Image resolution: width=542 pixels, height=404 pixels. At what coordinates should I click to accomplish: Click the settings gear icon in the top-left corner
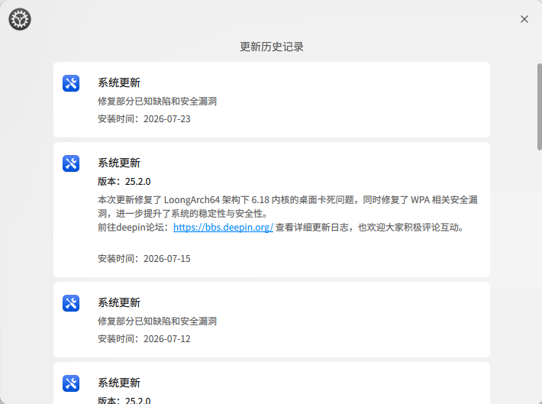point(20,19)
